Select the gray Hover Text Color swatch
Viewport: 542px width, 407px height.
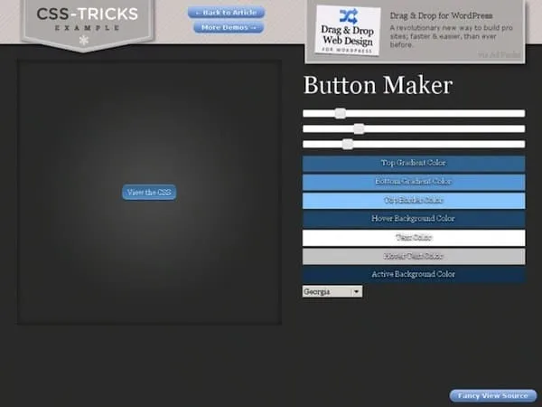[413, 256]
